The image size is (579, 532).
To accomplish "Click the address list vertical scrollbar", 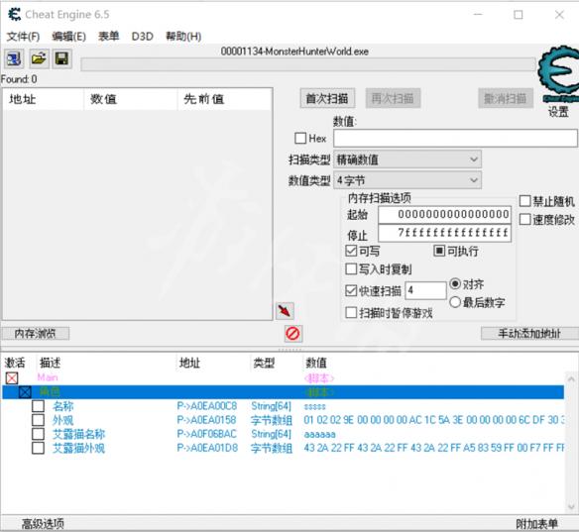I will (571, 443).
